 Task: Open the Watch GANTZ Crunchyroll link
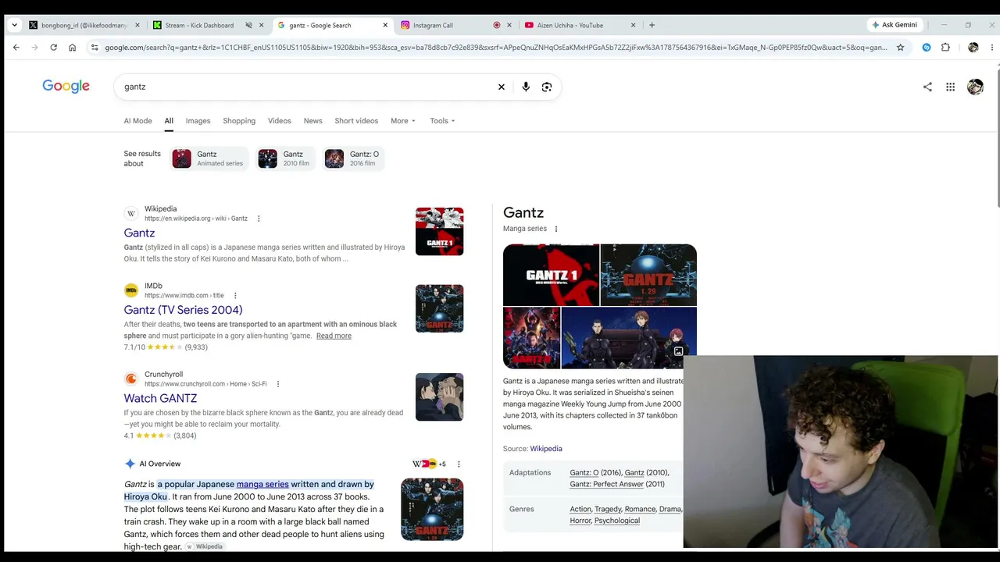pos(160,398)
